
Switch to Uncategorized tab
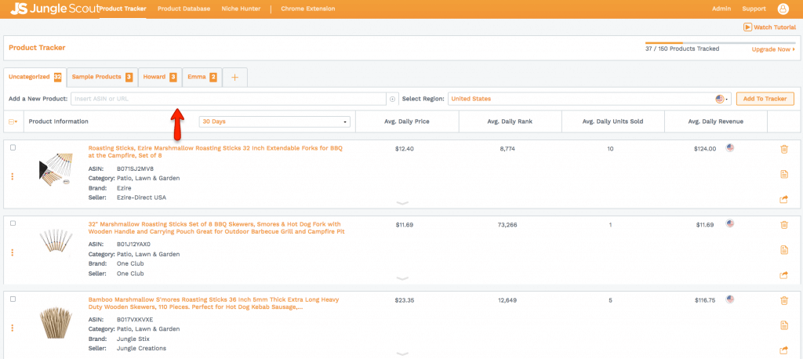[x=35, y=78]
